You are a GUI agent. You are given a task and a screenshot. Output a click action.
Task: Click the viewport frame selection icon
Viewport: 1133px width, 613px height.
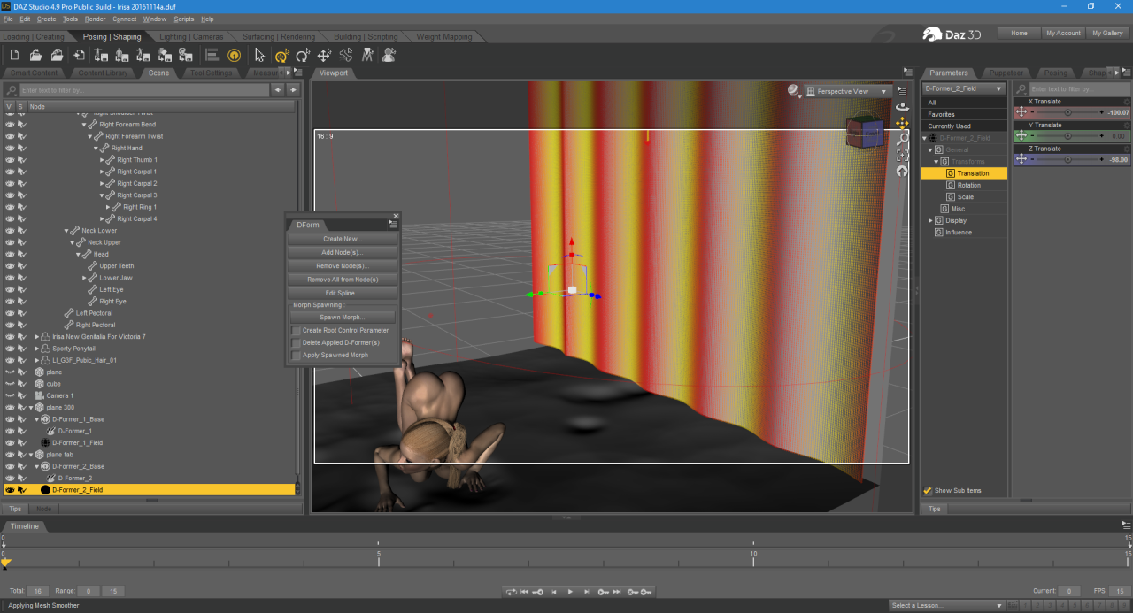click(902, 155)
